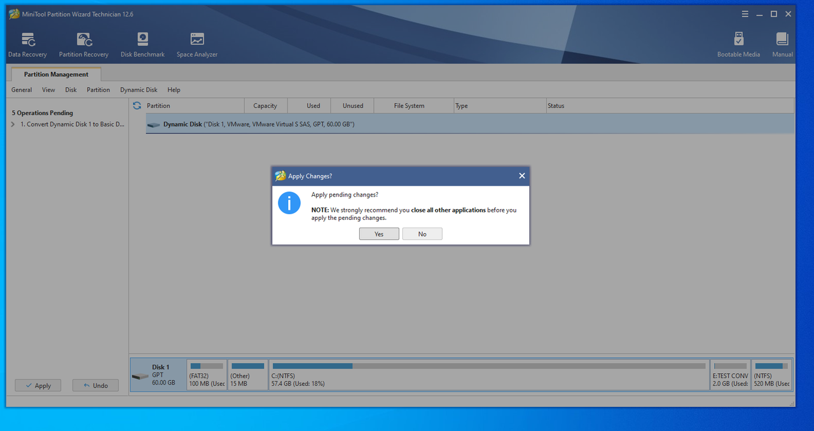
Task: Open Space Analyzer
Action: point(197,45)
